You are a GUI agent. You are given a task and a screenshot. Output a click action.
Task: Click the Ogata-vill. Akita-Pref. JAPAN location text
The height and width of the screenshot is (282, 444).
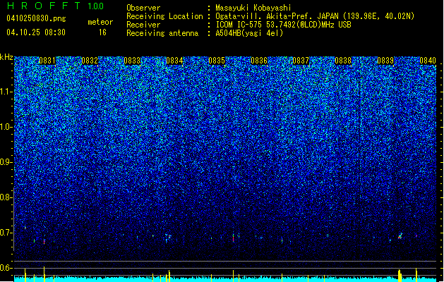point(315,16)
